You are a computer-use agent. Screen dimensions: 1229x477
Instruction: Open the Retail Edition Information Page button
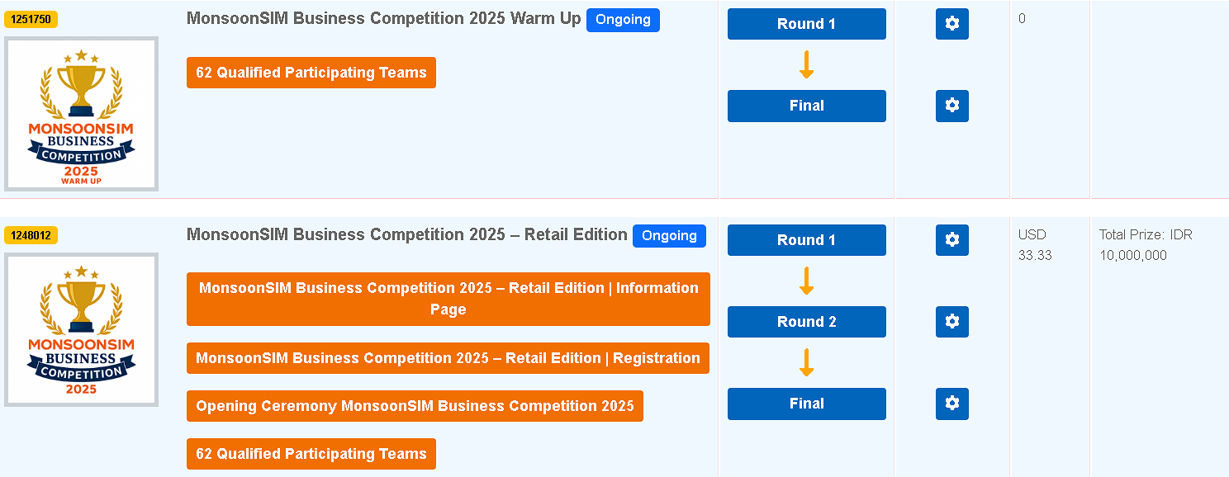point(448,299)
